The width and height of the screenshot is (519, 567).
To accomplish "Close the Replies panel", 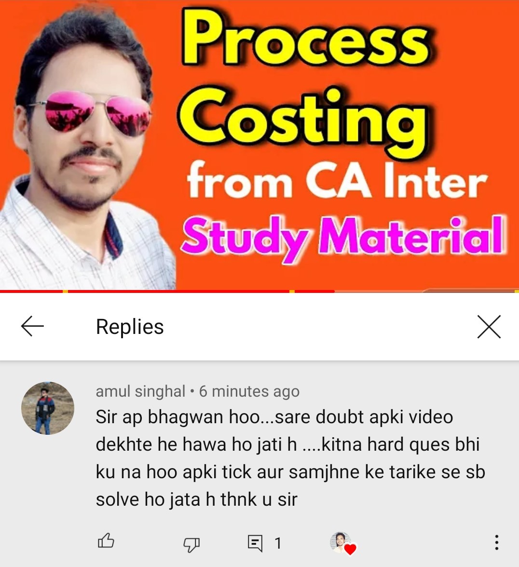I will (489, 327).
